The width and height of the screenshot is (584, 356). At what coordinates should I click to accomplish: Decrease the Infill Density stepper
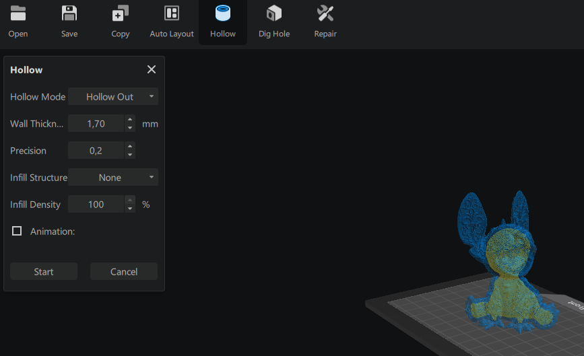[130, 209]
